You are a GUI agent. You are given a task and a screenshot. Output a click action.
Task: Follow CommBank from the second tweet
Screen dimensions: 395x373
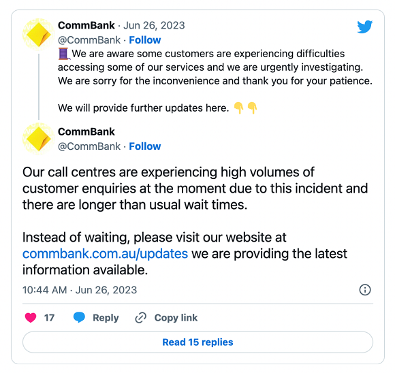coord(145,146)
